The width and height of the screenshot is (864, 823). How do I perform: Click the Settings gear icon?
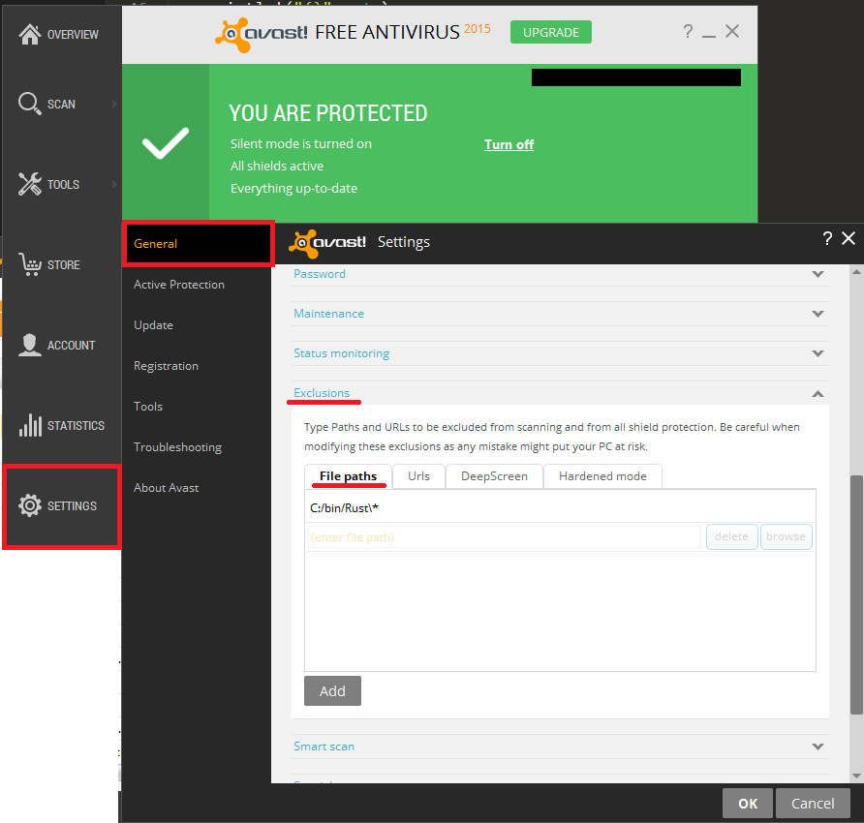(30, 505)
